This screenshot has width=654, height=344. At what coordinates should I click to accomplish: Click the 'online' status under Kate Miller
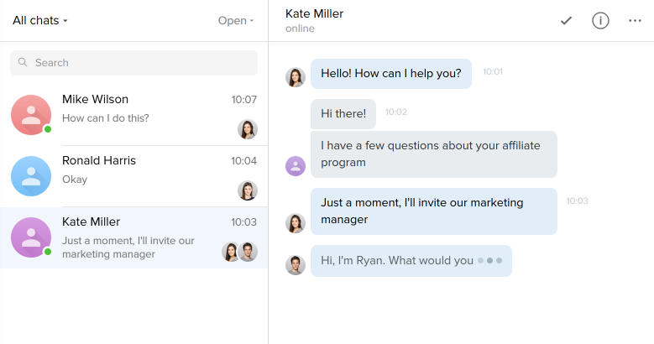300,29
